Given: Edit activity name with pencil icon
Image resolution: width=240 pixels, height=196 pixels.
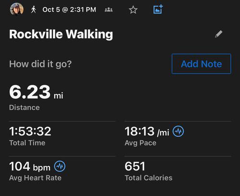Looking at the screenshot, I should click(218, 34).
